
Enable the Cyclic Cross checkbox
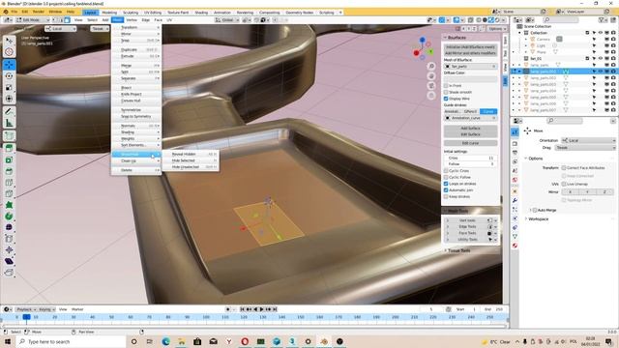tap(446, 171)
